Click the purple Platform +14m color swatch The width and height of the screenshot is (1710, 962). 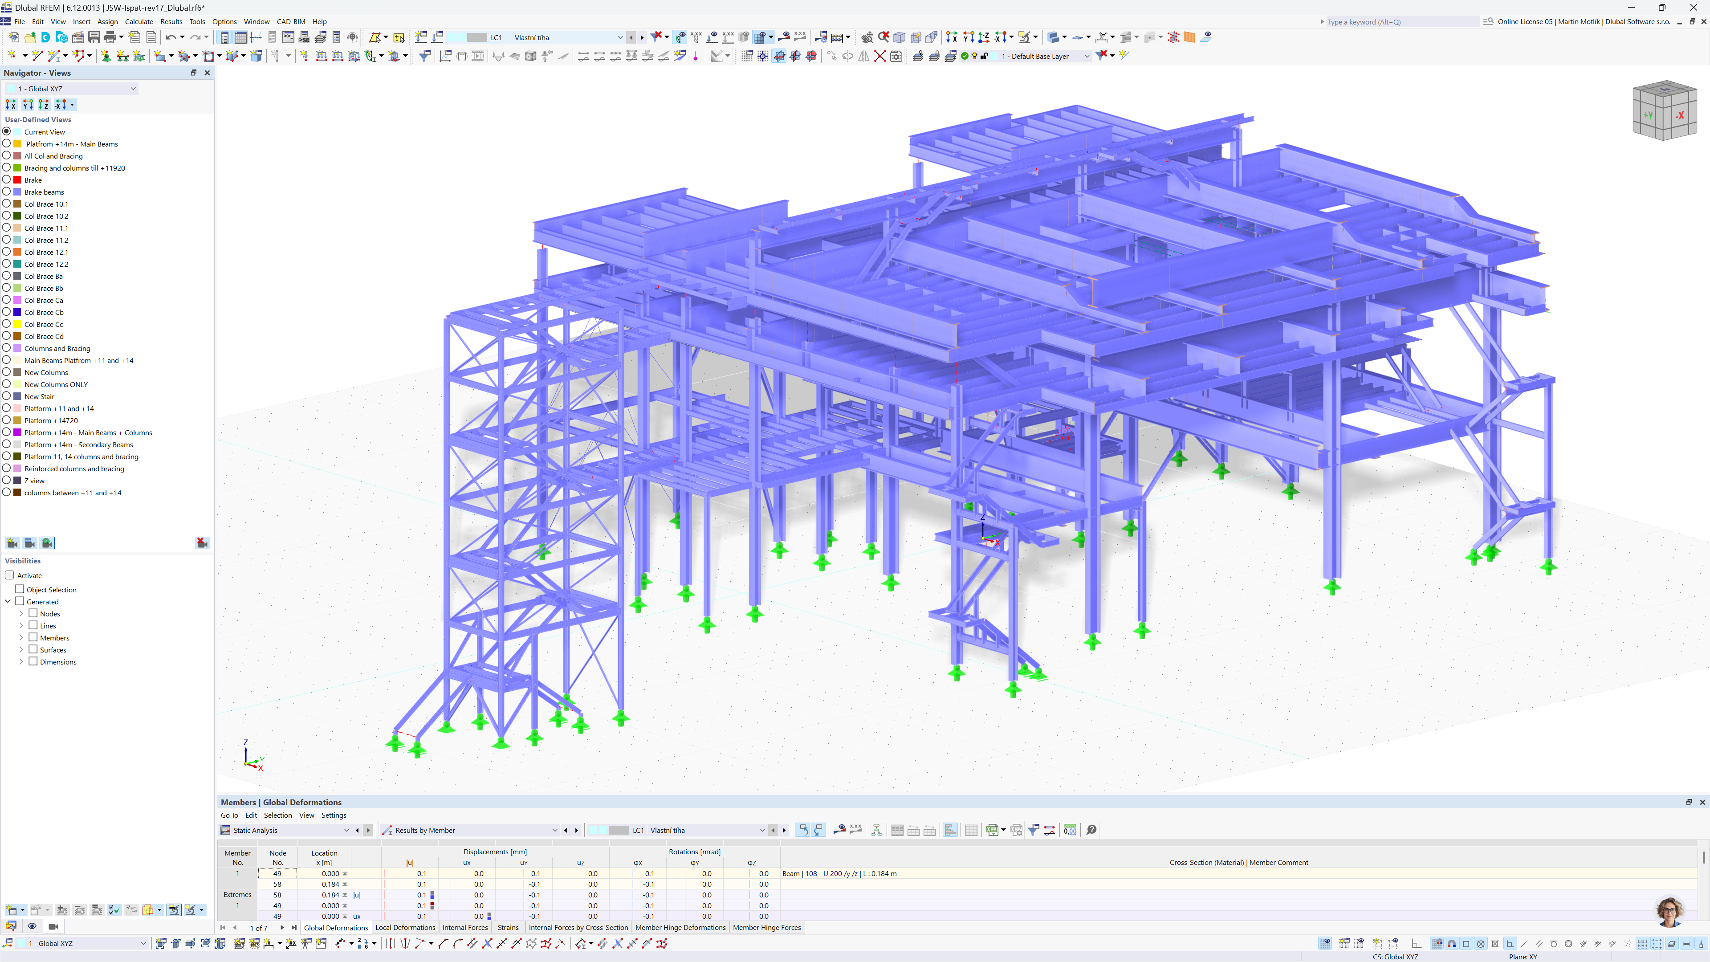[17, 432]
